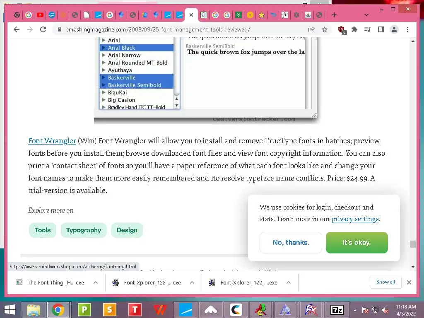Open the tab search chevron

pos(366,15)
